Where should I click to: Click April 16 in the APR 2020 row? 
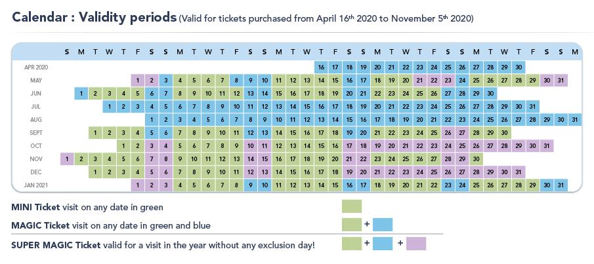point(321,67)
